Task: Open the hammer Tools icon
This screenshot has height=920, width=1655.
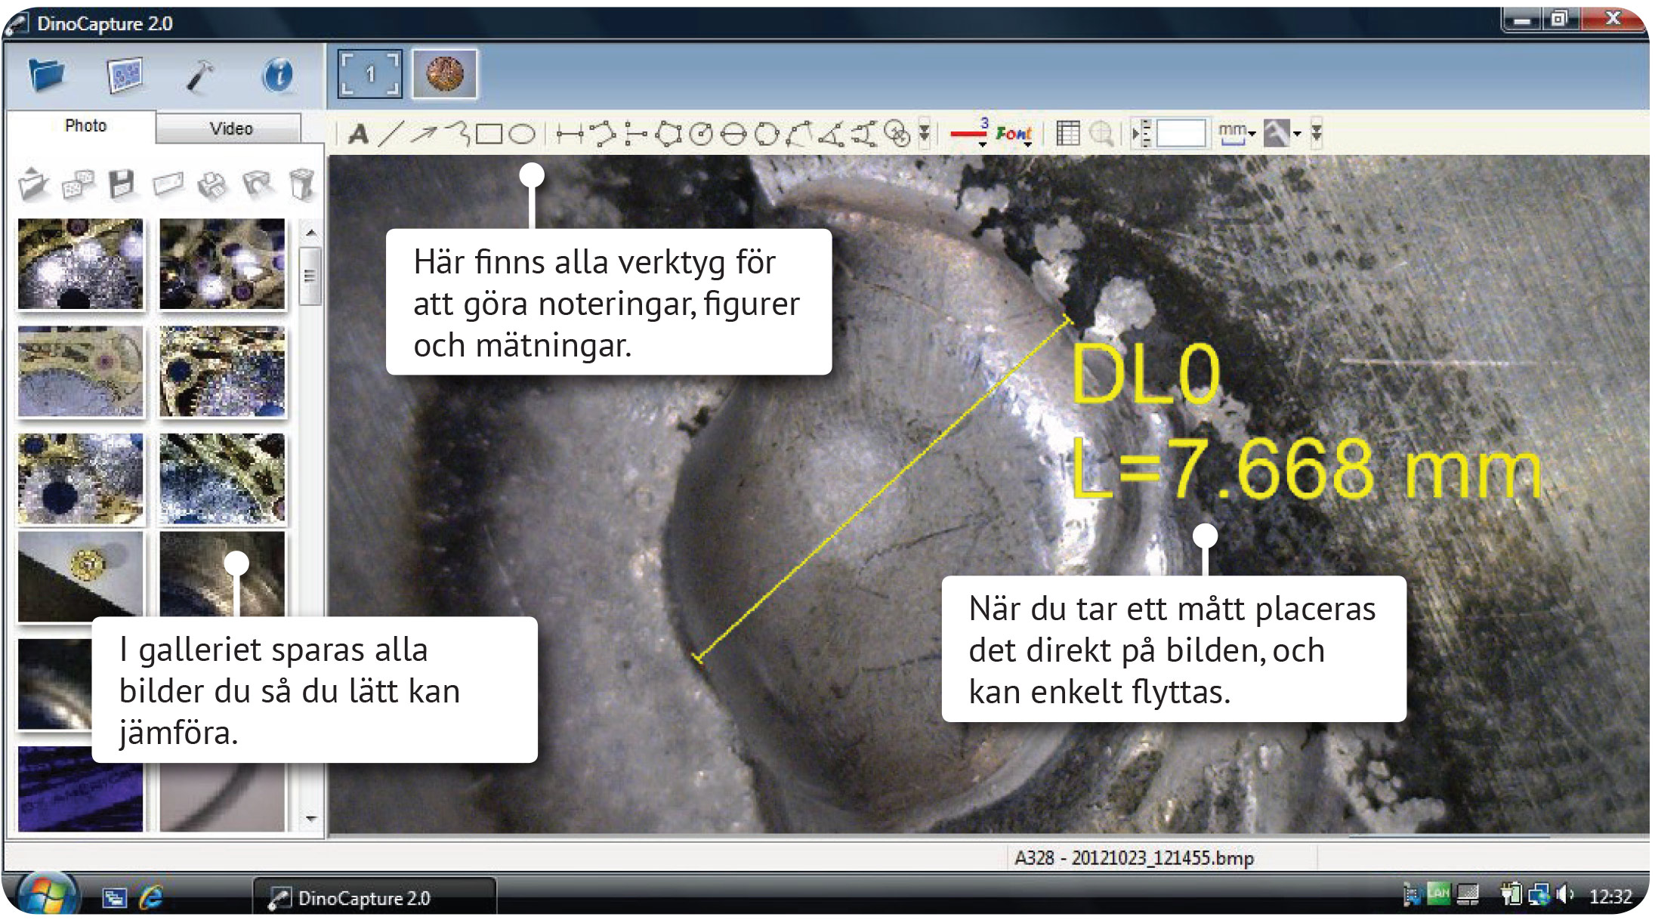Action: (200, 76)
